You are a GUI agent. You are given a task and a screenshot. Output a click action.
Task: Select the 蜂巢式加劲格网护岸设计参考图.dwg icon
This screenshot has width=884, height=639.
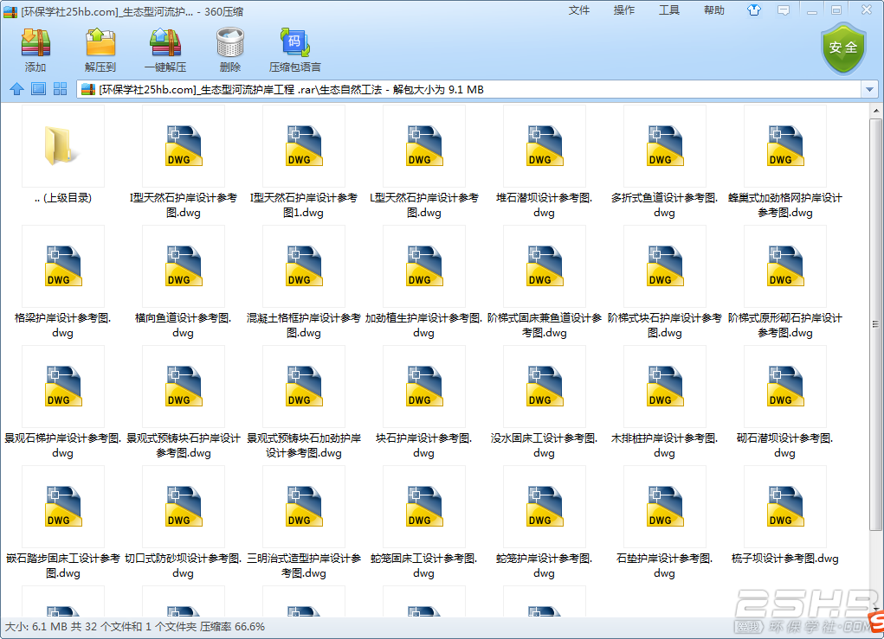(x=784, y=146)
